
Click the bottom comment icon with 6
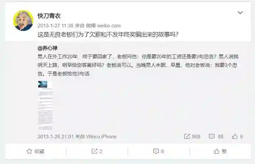(x=156, y=151)
